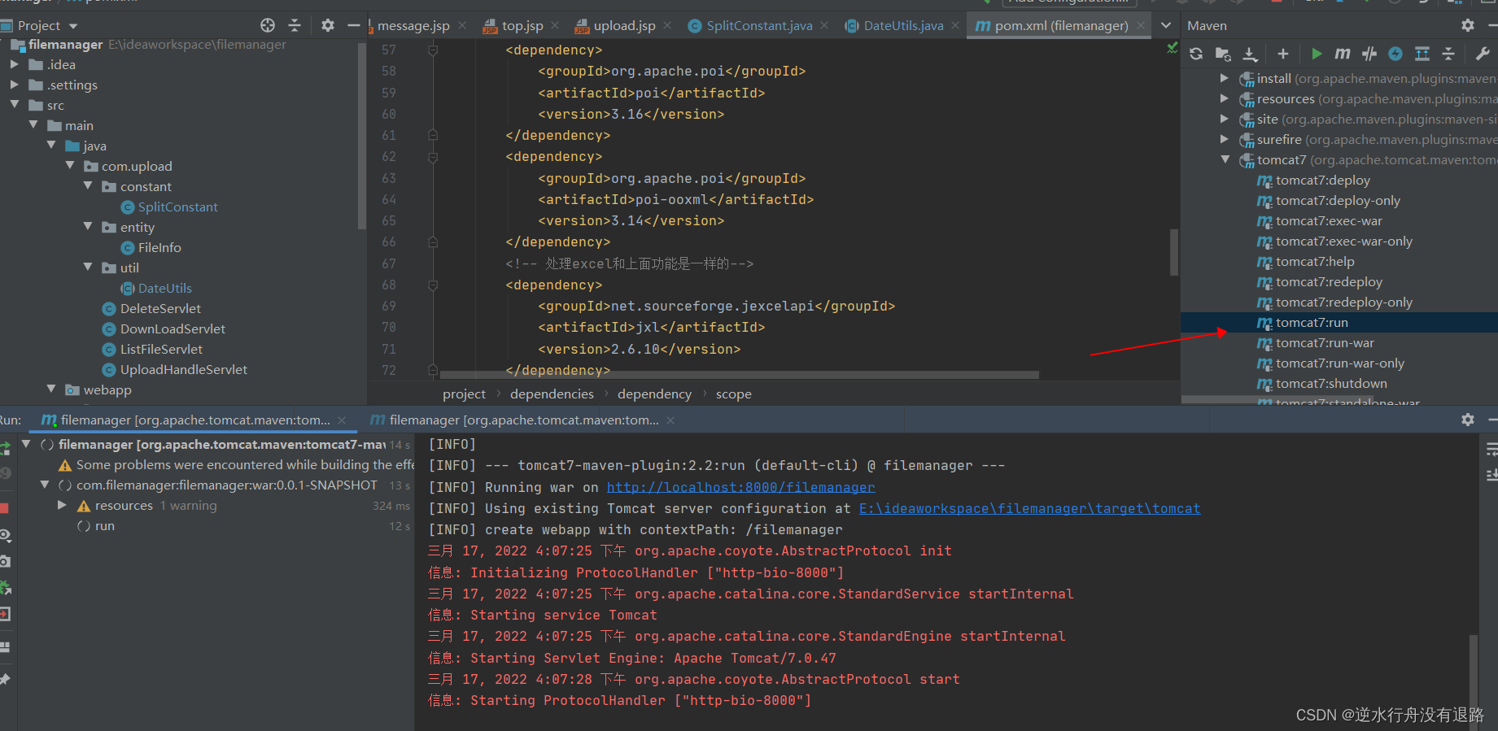Expand the install plugin in Maven panel
The height and width of the screenshot is (731, 1498).
coord(1225,78)
